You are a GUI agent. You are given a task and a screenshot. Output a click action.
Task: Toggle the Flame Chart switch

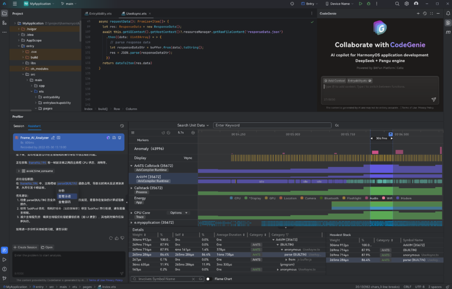(209, 279)
